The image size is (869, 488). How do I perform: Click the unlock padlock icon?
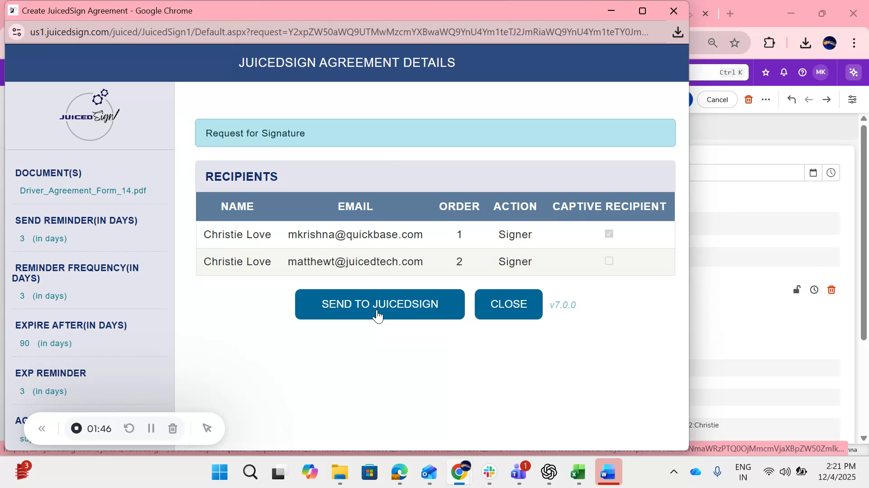(x=797, y=290)
